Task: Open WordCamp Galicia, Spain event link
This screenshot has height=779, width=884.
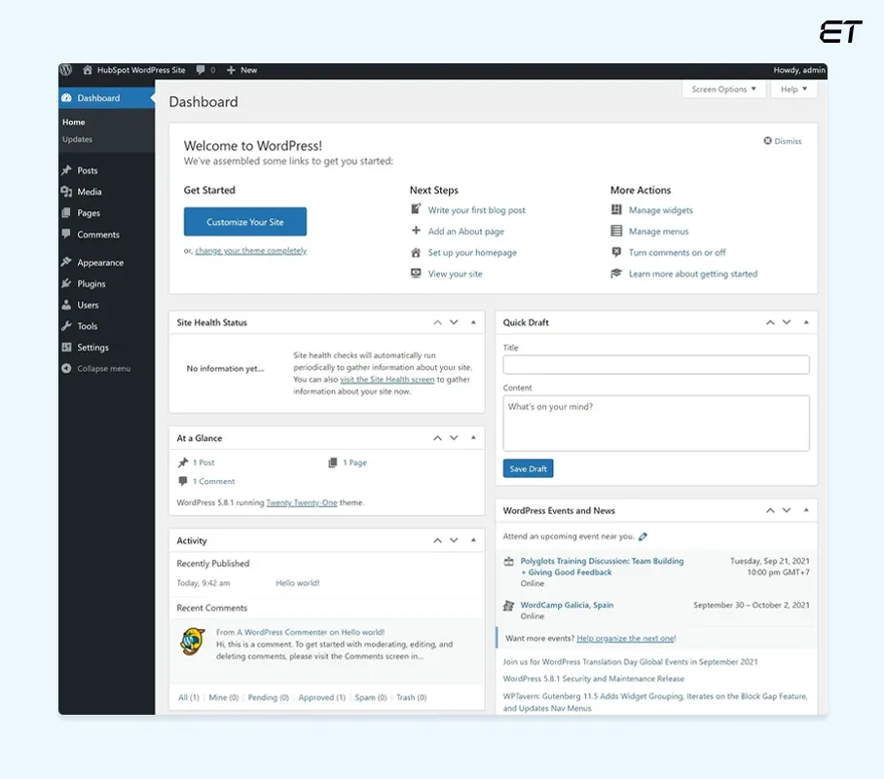Action: click(x=567, y=605)
